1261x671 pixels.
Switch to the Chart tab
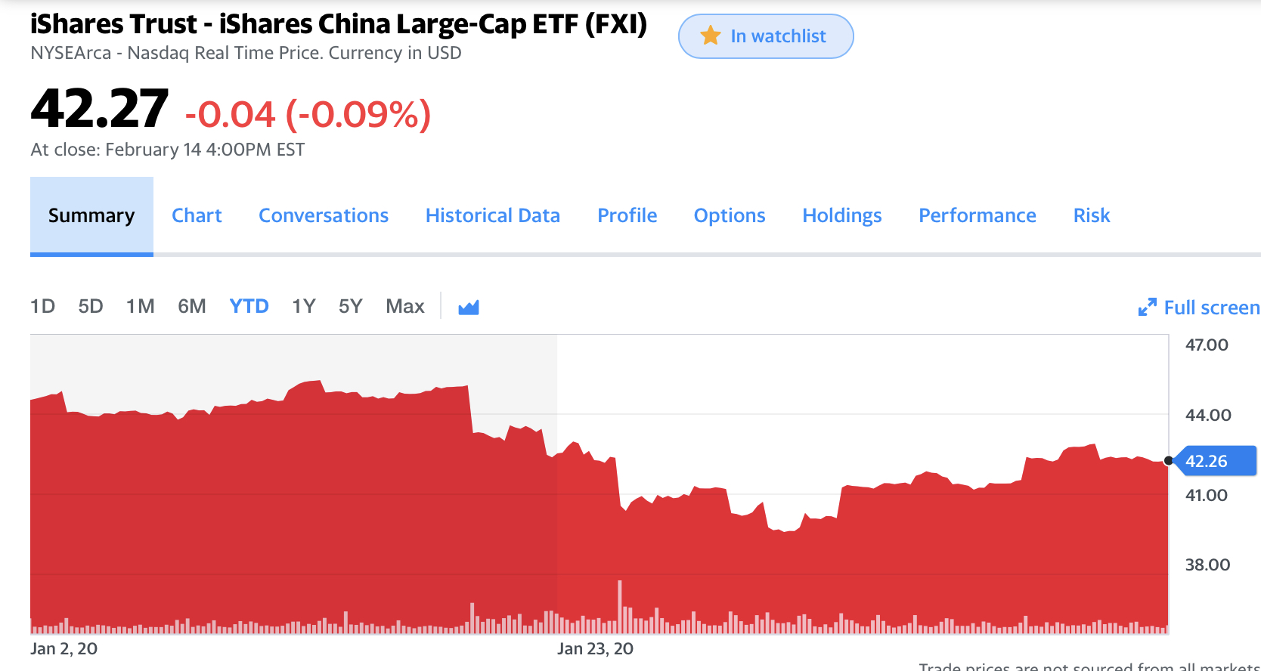197,216
